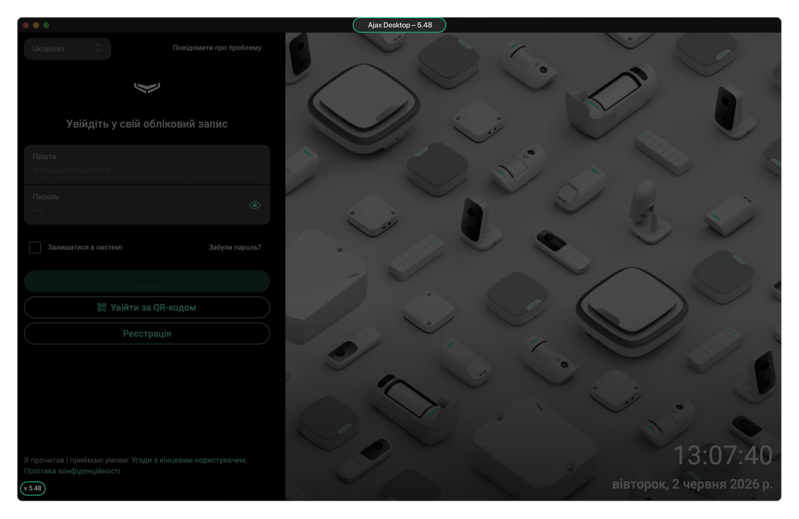Image resolution: width=799 pixels, height=519 pixels.
Task: Click the Реєстрація button
Action: pos(147,334)
